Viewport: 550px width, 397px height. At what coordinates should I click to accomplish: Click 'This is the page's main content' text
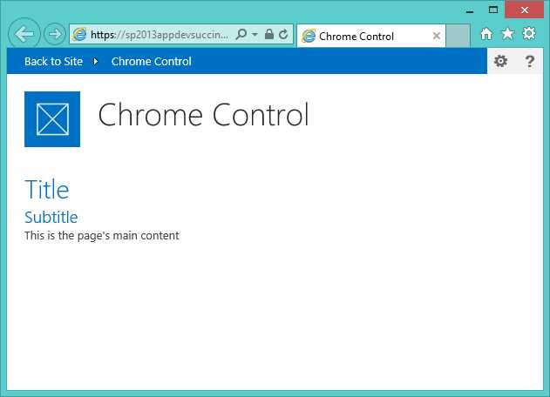coord(102,236)
